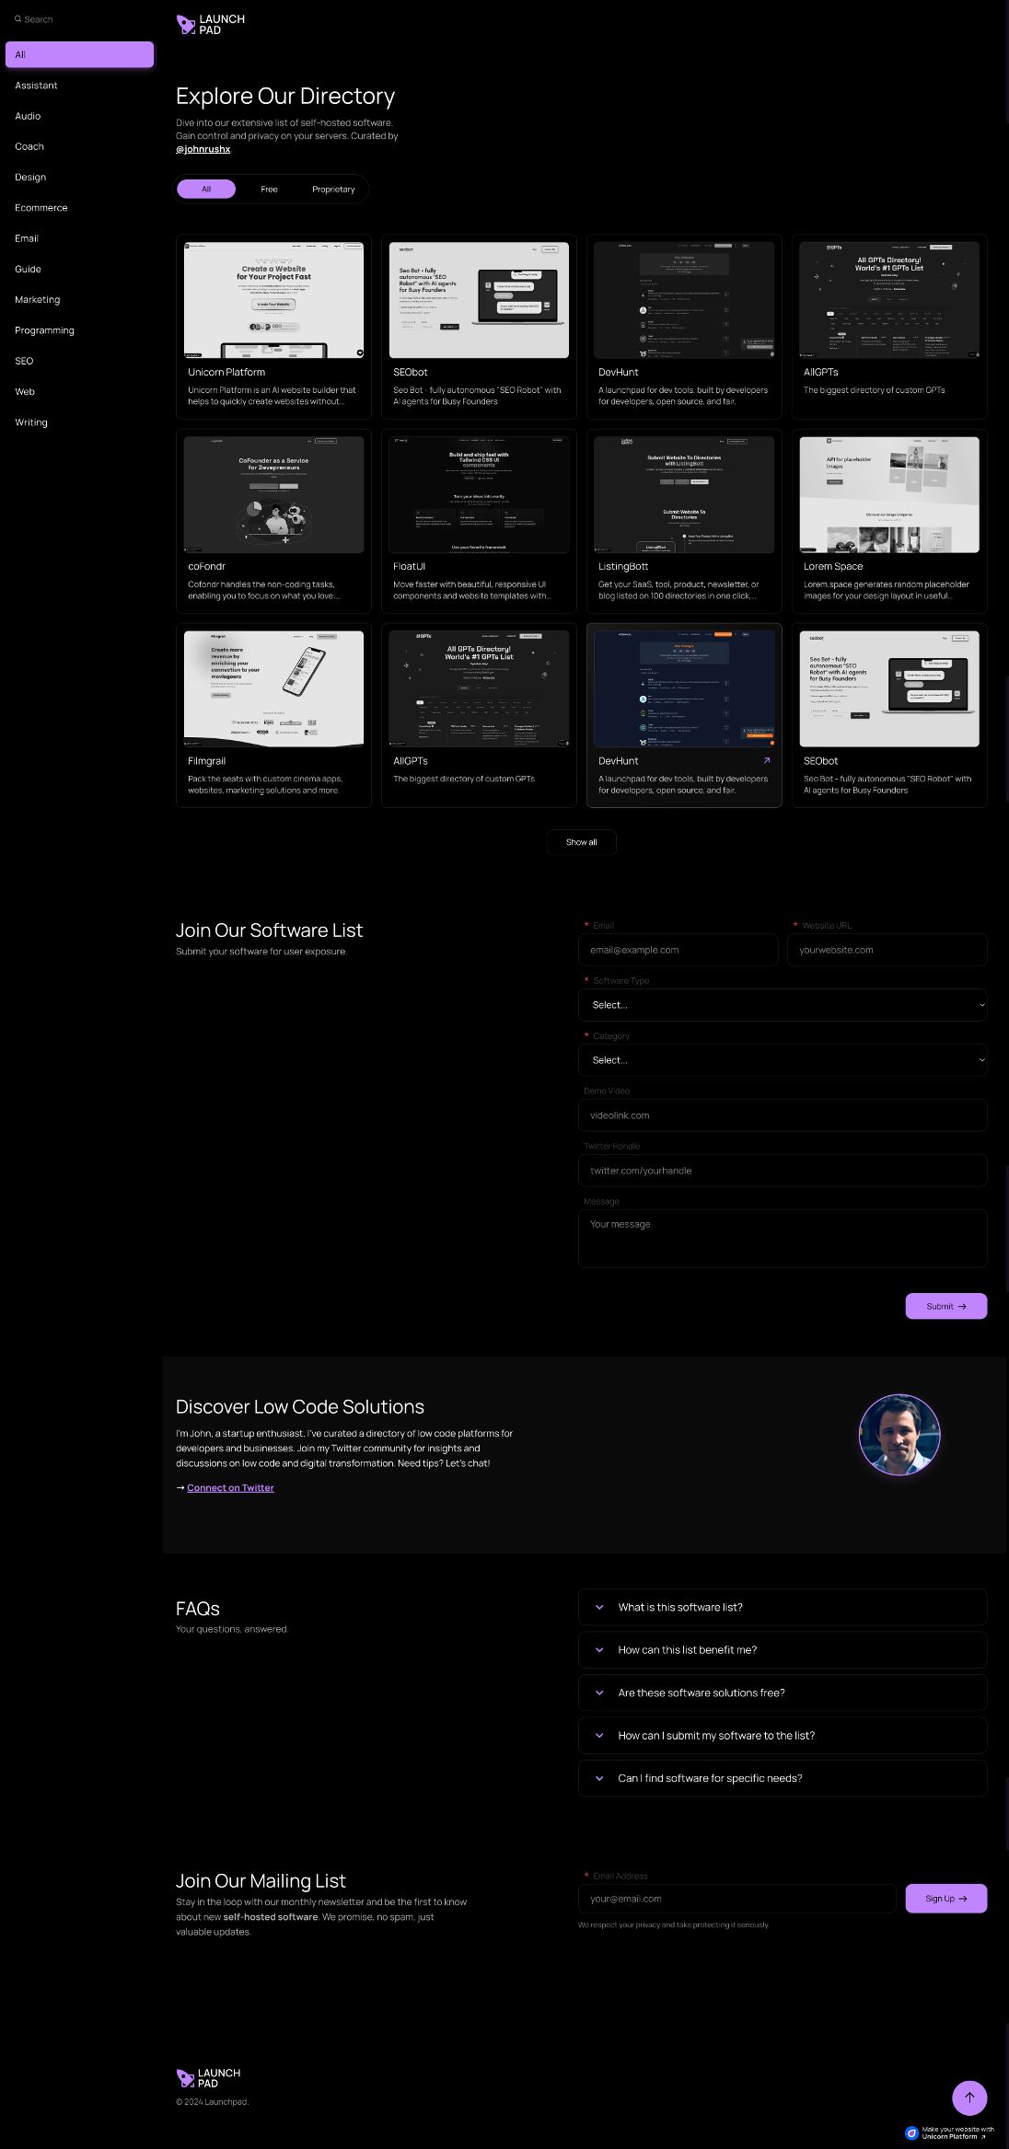The height and width of the screenshot is (2149, 1009).
Task: Expand the "What is this software list?" FAQ
Action: [783, 1607]
